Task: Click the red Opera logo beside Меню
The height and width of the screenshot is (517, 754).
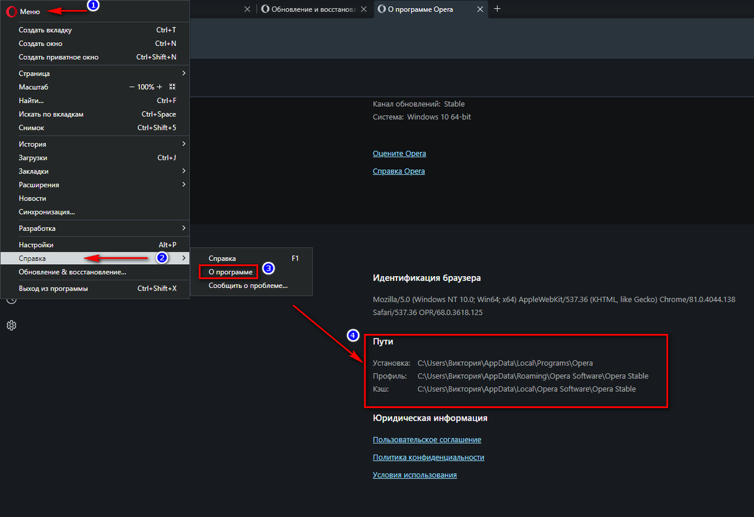Action: point(11,11)
